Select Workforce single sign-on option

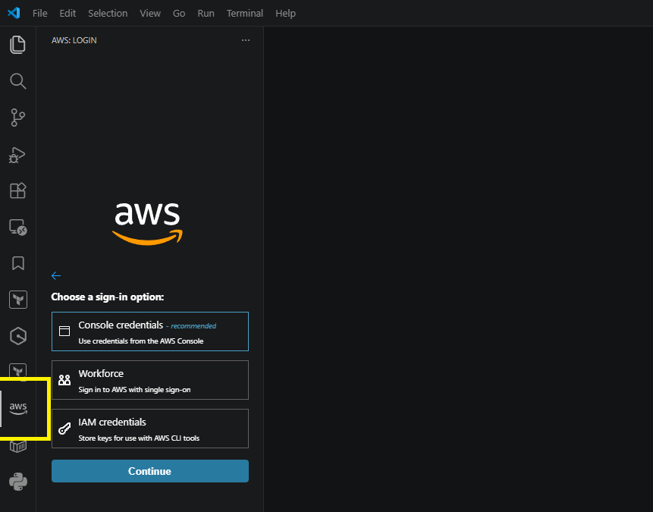tap(150, 380)
